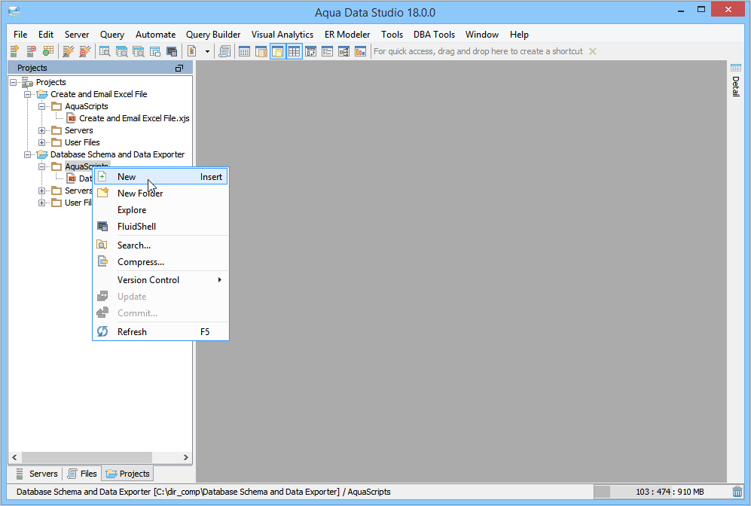751x506 pixels.
Task: Choose FluidShell in the context menu
Action: pos(161,227)
